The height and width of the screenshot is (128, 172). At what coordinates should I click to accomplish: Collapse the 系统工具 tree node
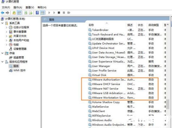coord(2,23)
